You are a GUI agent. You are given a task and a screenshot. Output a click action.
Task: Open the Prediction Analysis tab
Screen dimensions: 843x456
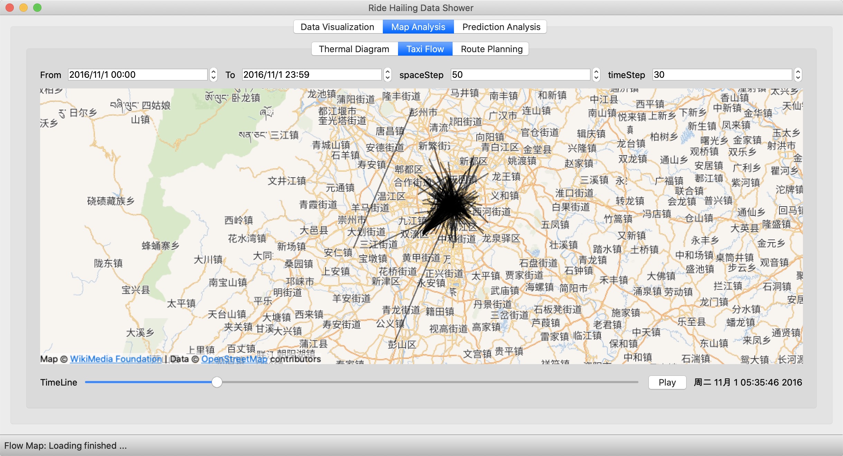pos(501,27)
